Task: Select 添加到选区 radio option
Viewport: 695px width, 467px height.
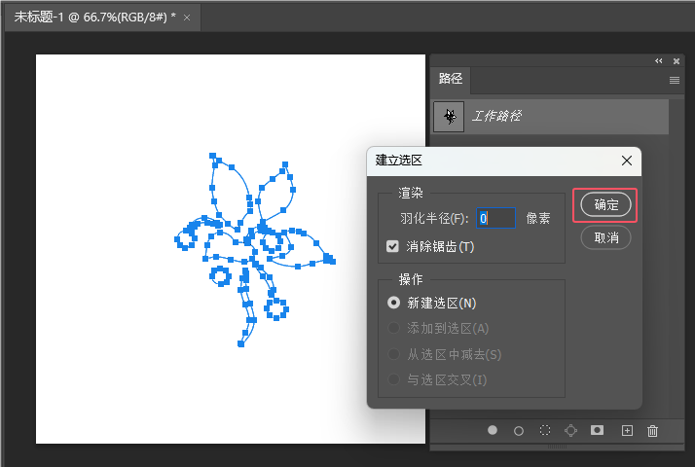Action: (x=393, y=328)
